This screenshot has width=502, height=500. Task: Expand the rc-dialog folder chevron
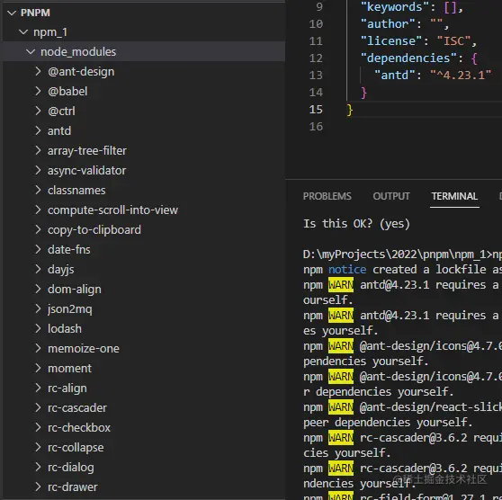(38, 467)
